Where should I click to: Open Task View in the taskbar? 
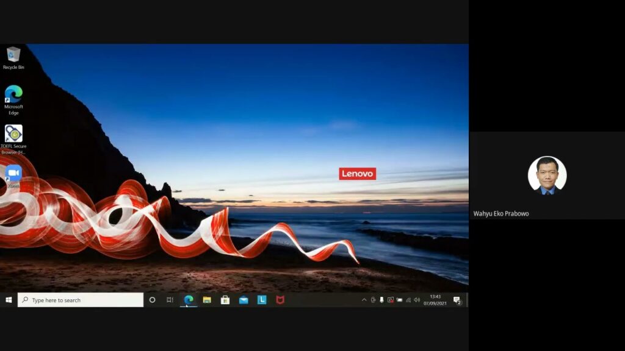(x=170, y=300)
